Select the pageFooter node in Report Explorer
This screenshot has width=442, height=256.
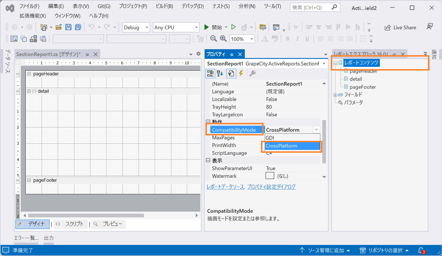point(363,87)
